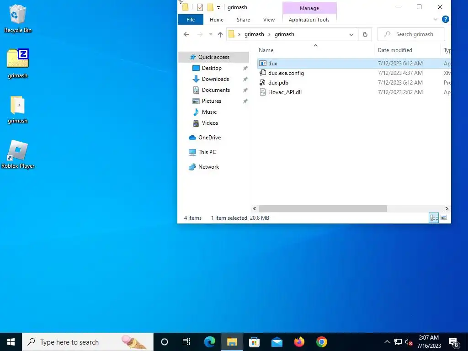
Task: Click the dux.pdb file icon
Action: [262, 83]
